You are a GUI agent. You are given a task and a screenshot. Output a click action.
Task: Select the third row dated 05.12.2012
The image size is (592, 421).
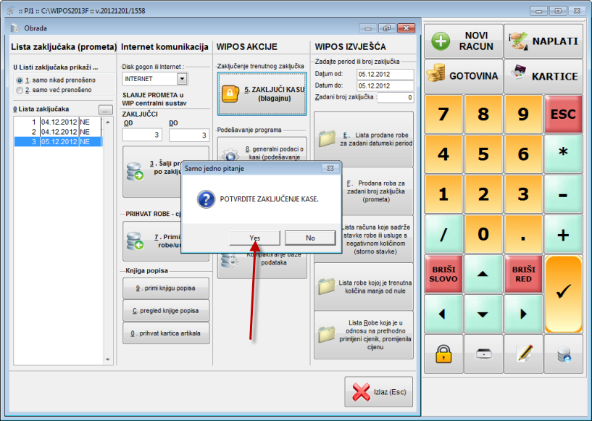click(x=58, y=142)
